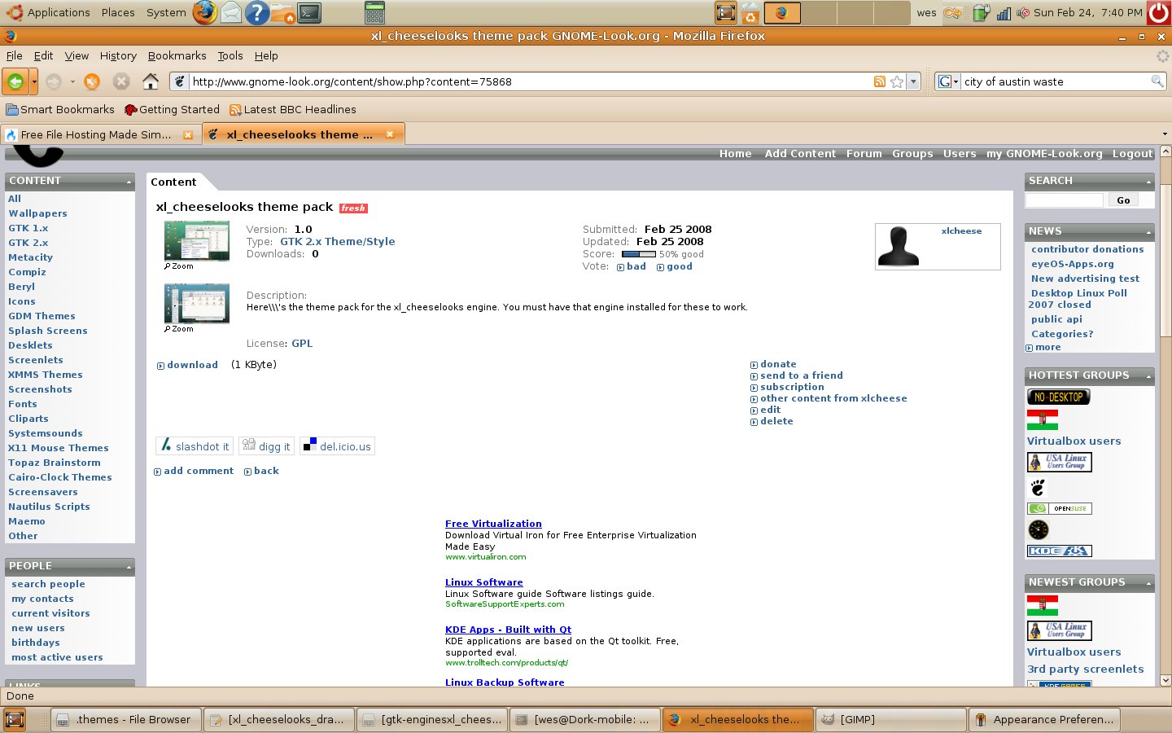The height and width of the screenshot is (733, 1172).
Task: Click the 50% good score bar
Action: [639, 254]
